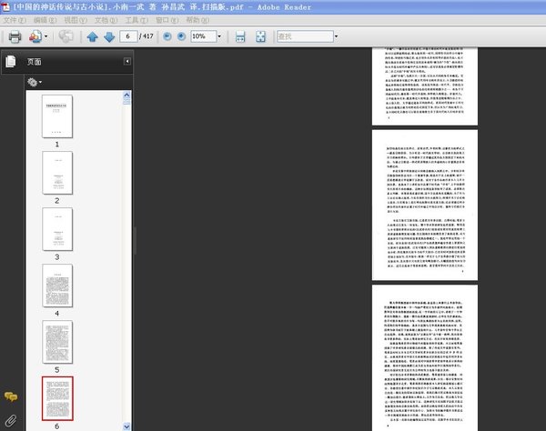Click the middle document page in viewer

(x=425, y=205)
